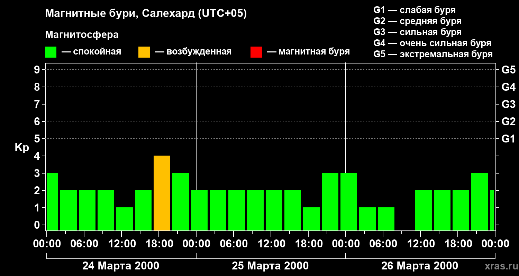Viewport: 519px width, 276px height.
Task: Click the orange excited magnetosphere legend swatch
Action: pyautogui.click(x=144, y=52)
